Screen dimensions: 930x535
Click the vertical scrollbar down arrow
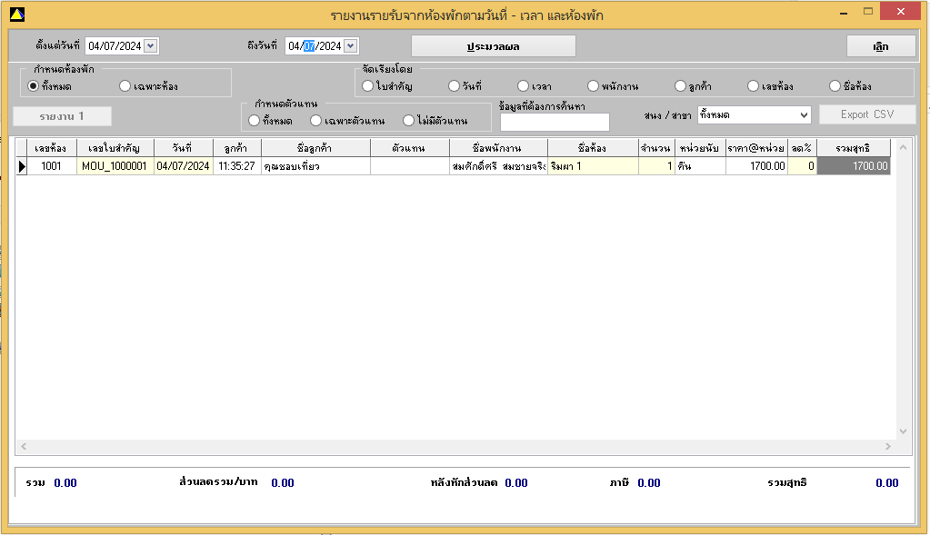tap(903, 431)
